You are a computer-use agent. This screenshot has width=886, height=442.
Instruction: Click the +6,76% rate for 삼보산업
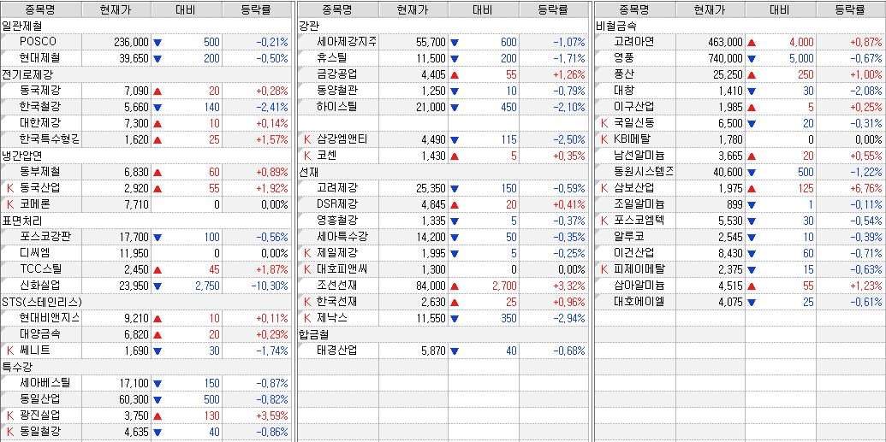coord(866,189)
